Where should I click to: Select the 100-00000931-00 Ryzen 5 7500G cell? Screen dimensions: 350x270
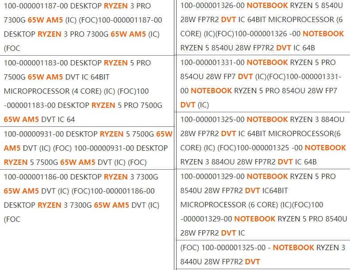click(x=87, y=148)
